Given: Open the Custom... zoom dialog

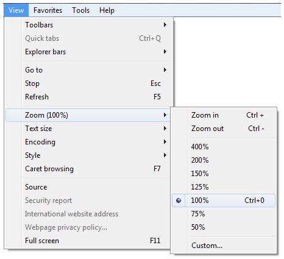Looking at the screenshot, I should pyautogui.click(x=224, y=246).
